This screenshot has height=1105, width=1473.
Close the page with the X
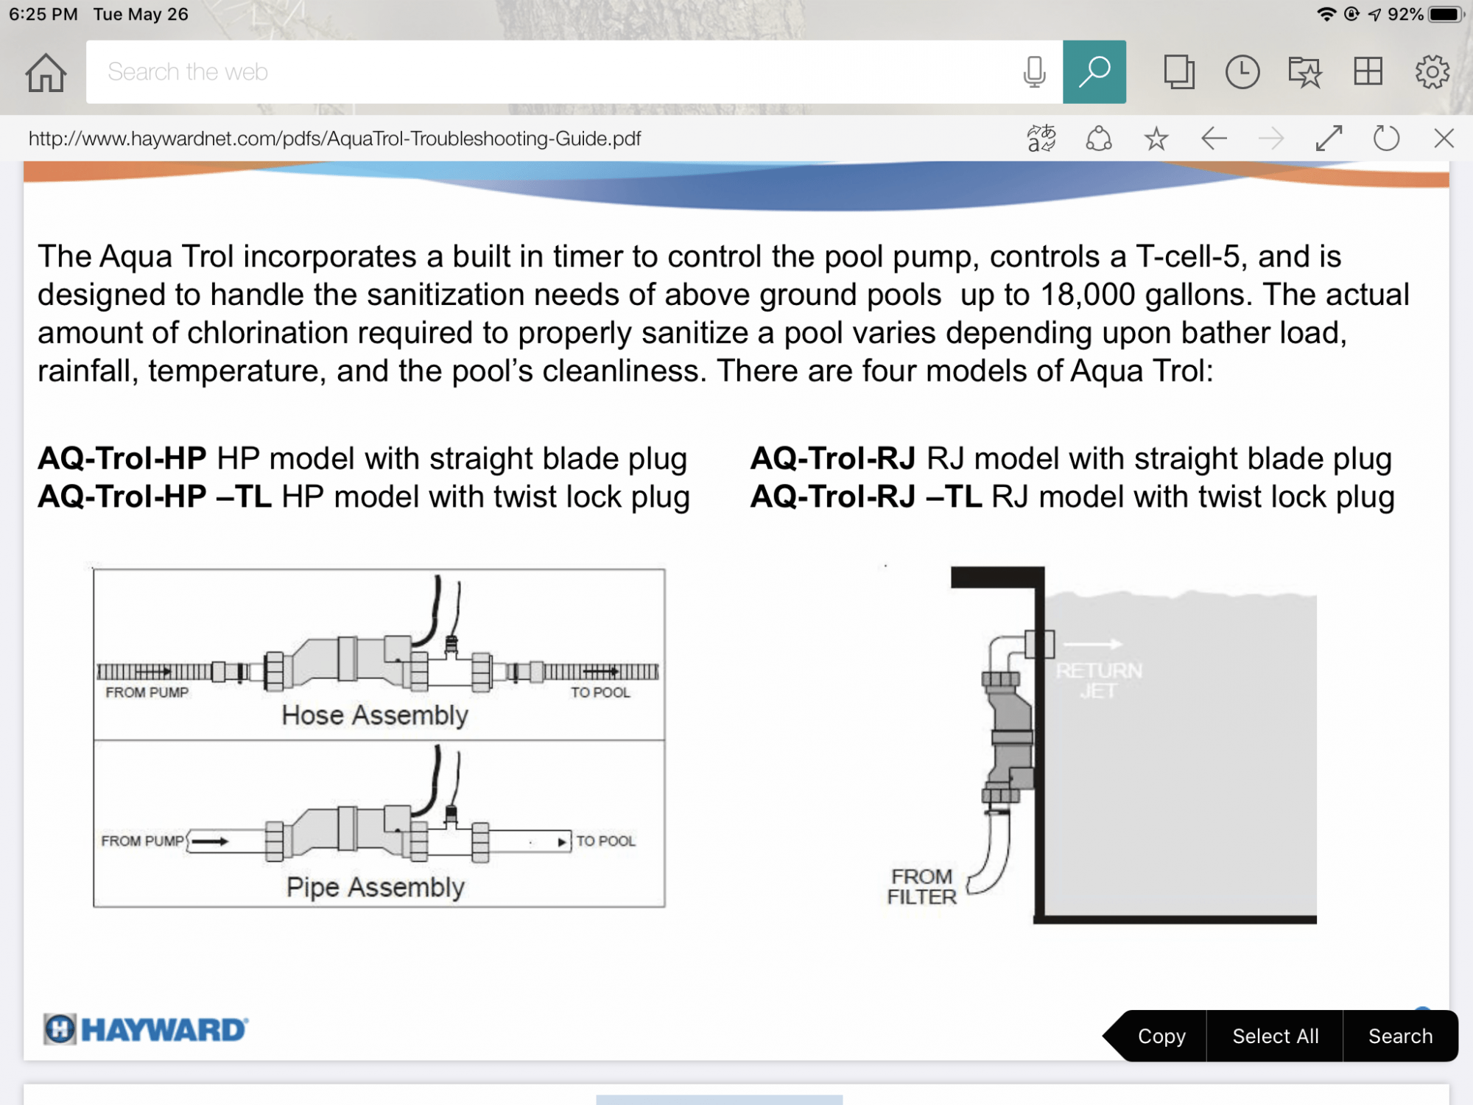pyautogui.click(x=1444, y=138)
